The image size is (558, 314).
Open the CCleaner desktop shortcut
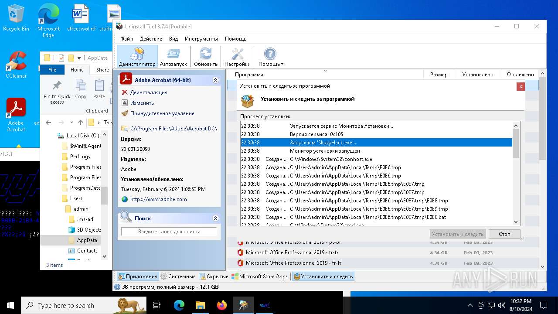[x=16, y=65]
